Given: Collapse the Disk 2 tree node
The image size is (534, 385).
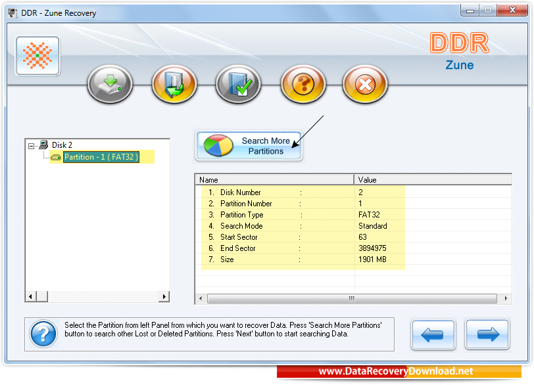Looking at the screenshot, I should coord(32,146).
